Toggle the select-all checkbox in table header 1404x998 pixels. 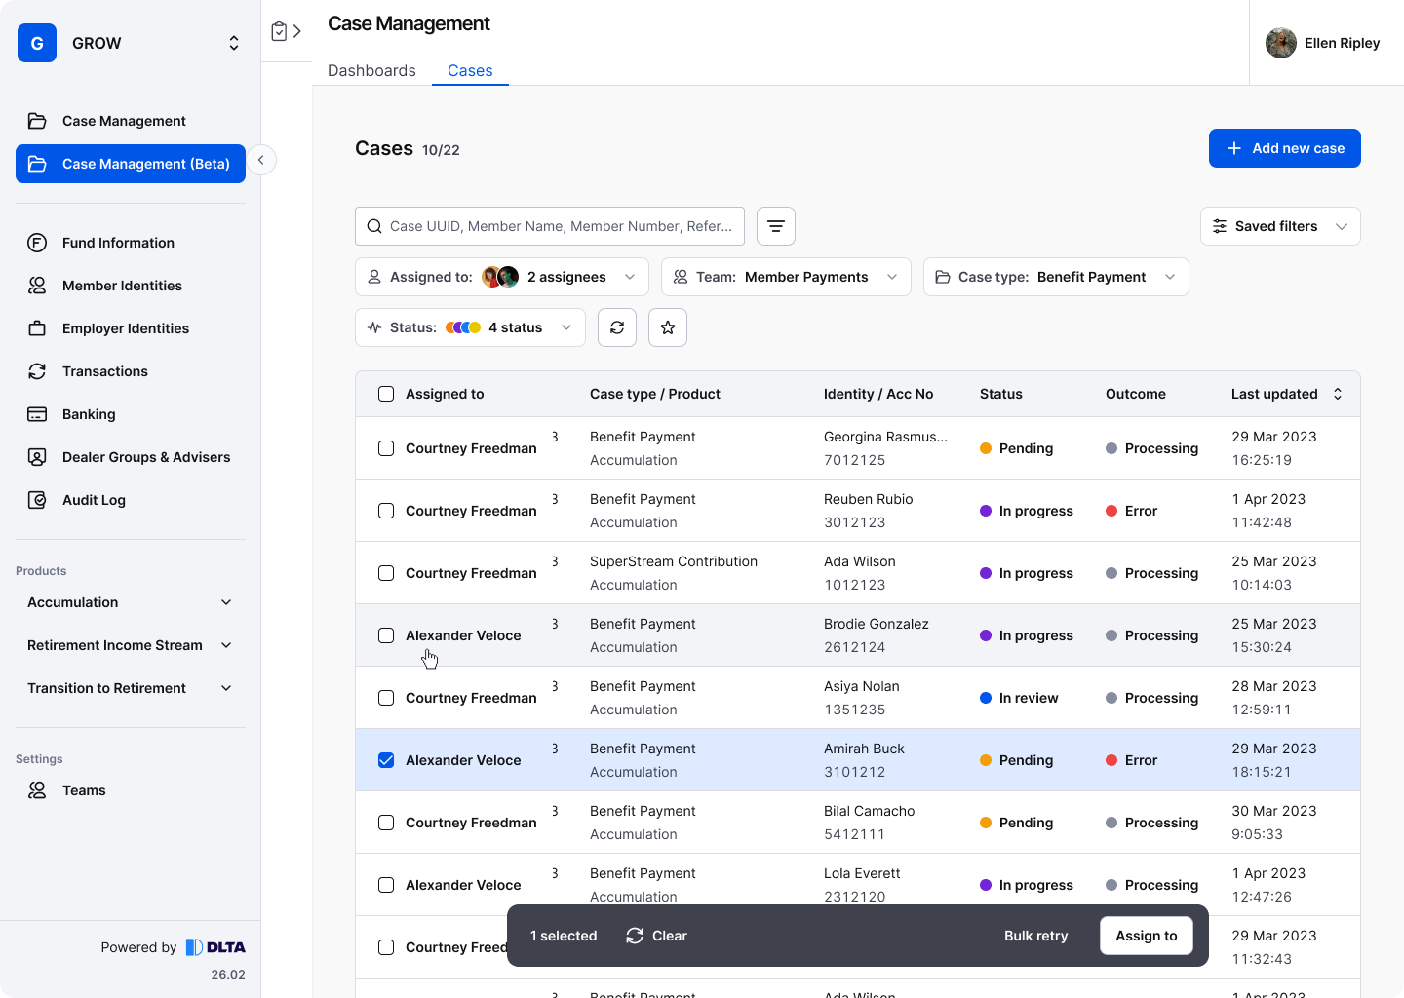386,394
